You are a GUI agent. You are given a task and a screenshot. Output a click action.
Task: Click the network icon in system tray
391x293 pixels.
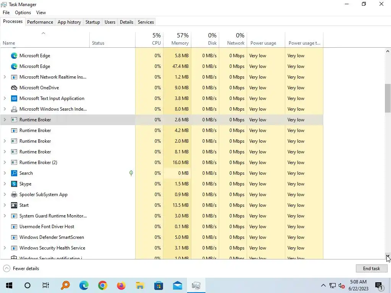point(333,285)
